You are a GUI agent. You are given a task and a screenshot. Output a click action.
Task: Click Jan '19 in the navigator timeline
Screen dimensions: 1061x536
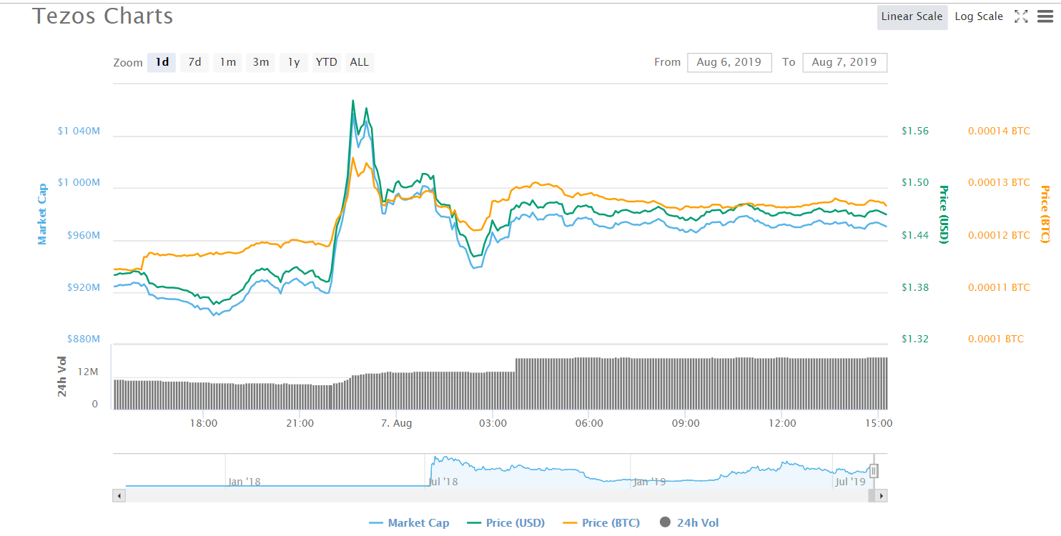[650, 482]
